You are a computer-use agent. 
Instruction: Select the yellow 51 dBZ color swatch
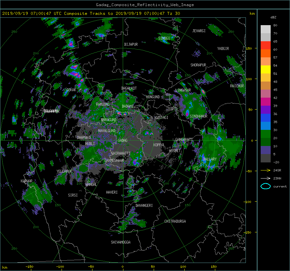pos(266,70)
